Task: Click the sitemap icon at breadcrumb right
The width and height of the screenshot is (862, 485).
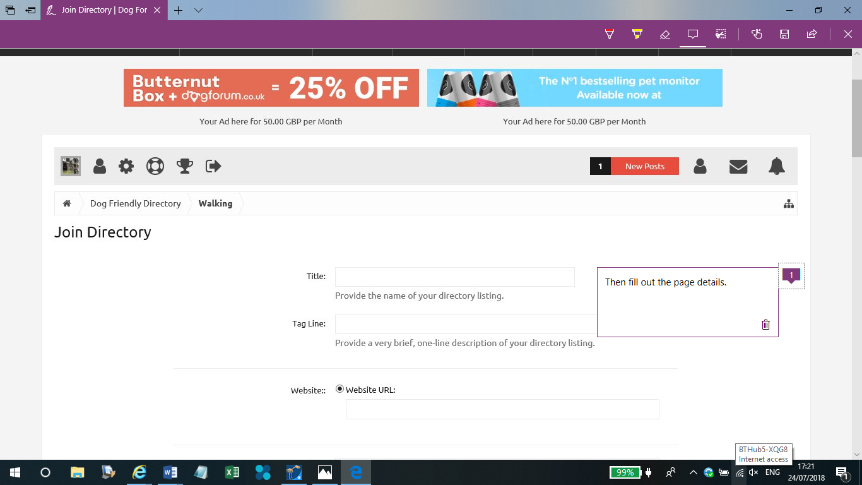Action: pos(789,203)
